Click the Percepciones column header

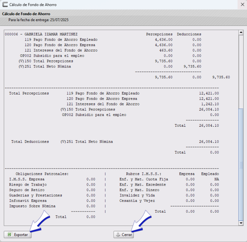159,34
